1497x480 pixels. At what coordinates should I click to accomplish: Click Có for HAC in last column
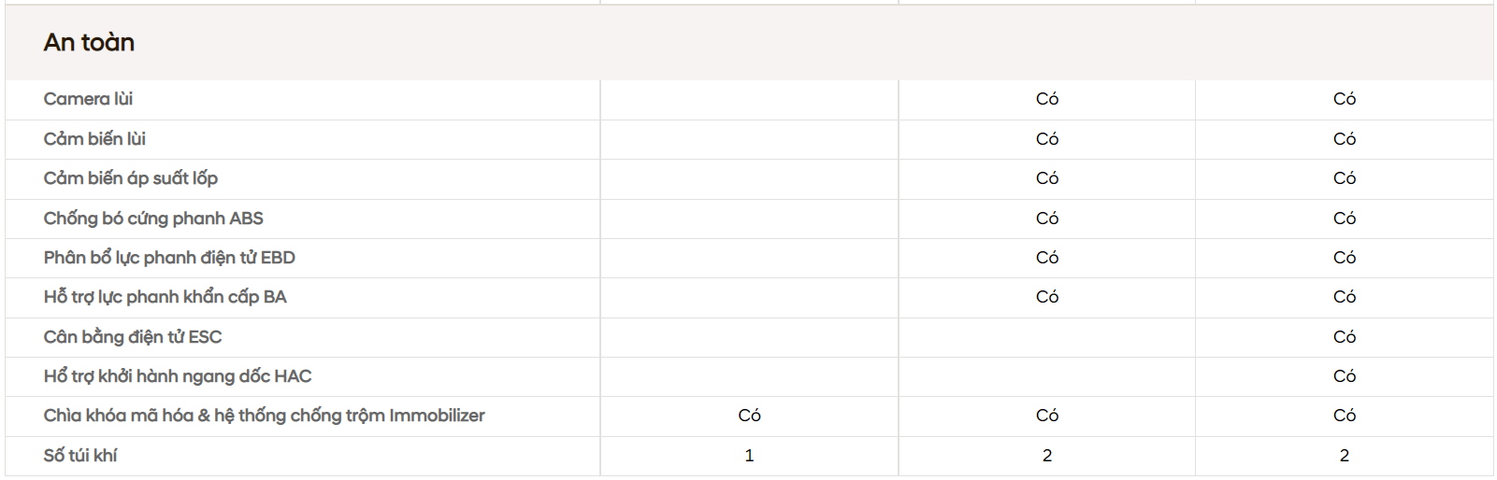tap(1345, 376)
